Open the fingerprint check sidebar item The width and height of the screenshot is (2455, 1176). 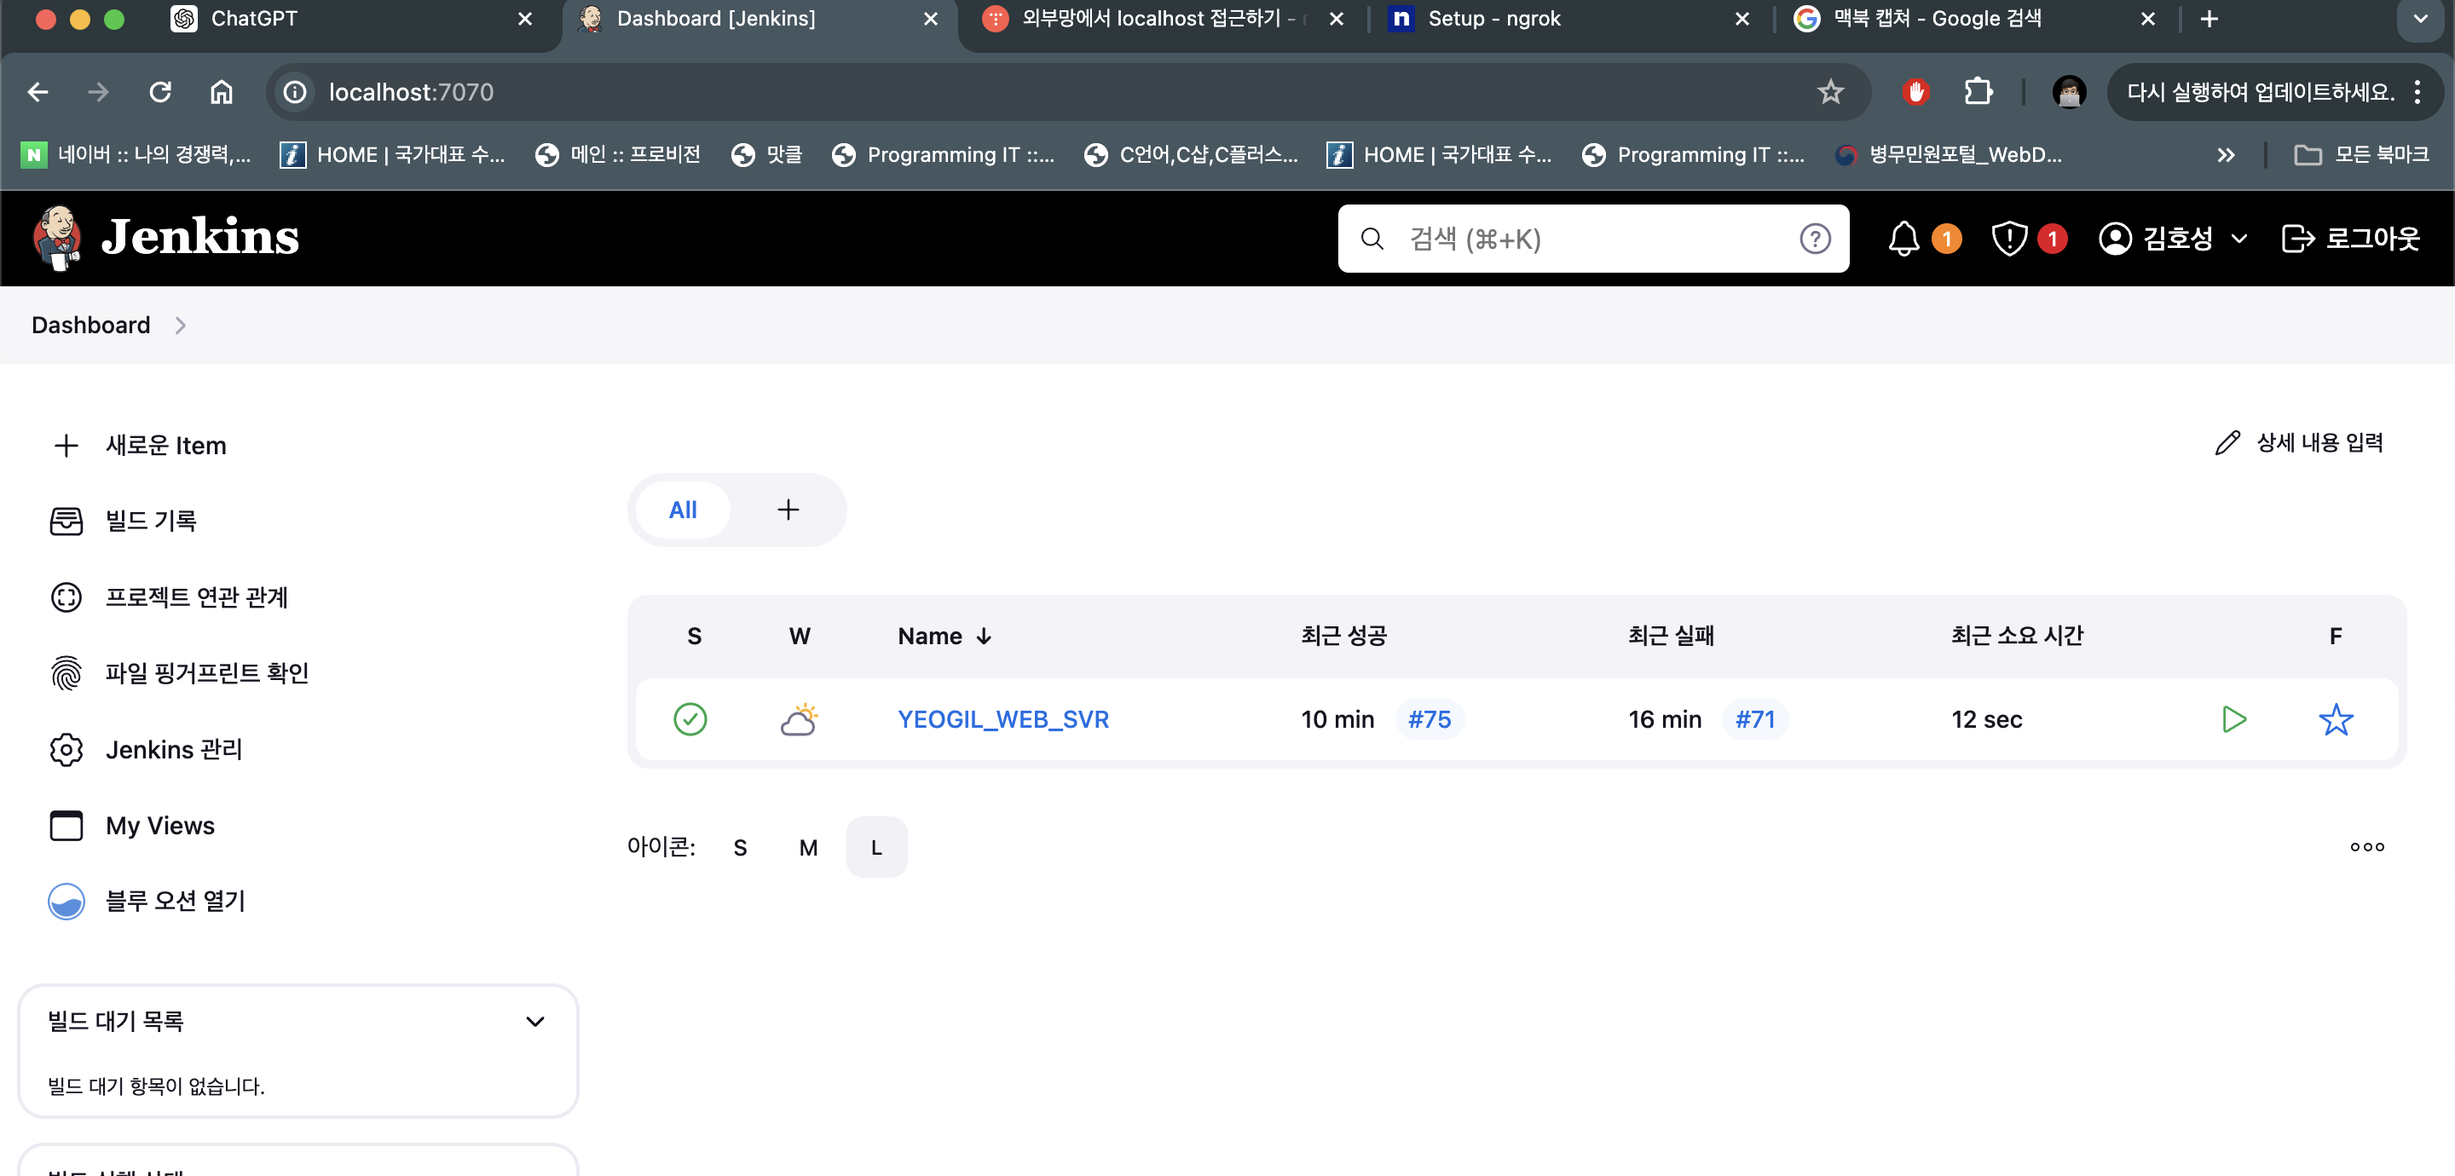coord(205,673)
